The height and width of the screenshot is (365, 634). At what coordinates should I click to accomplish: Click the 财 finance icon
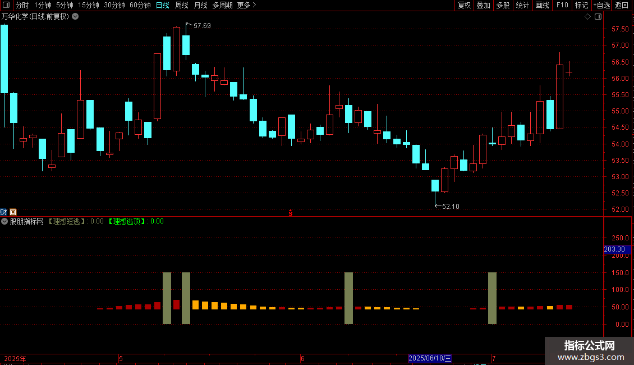coord(3,212)
